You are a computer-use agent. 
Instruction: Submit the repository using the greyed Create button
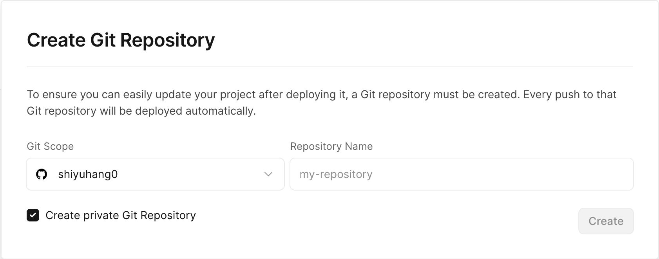[x=606, y=221]
